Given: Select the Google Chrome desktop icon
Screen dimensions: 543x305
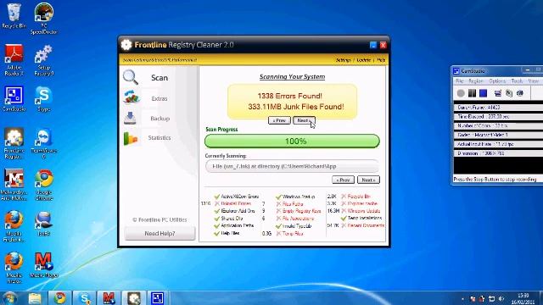Looking at the screenshot, I should [43, 185].
